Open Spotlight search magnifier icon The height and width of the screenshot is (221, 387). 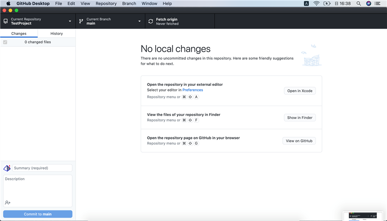(x=359, y=3)
